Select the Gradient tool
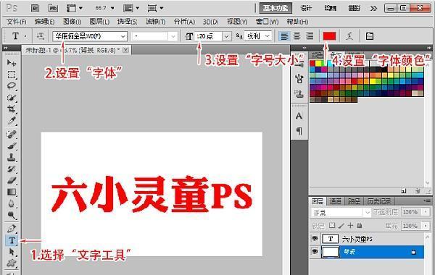Screen dimensions: 435x275 12,192
